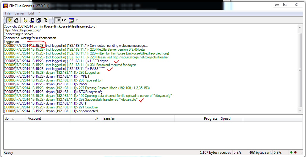306x157 pixels.
Task: Click the lock server padlock icon
Action: pos(16,20)
